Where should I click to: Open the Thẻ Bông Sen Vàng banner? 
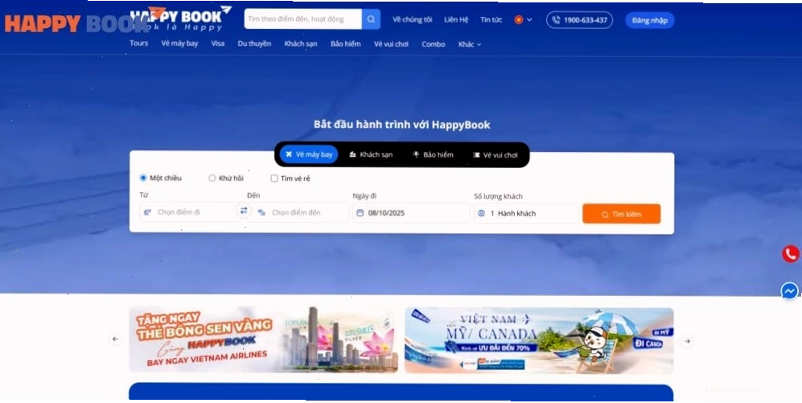[263, 339]
